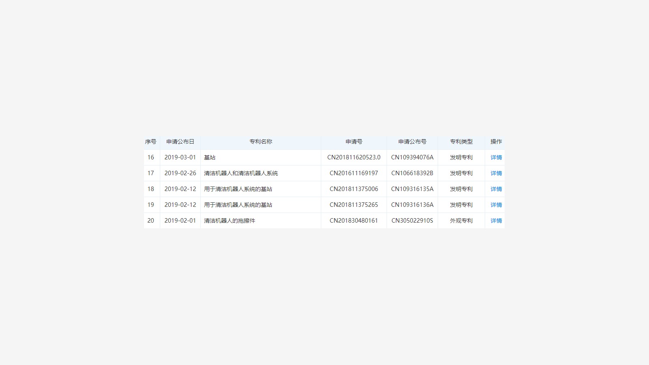The image size is (649, 365).
Task: Click date 2019-02-12 in row 19
Action: 180,205
